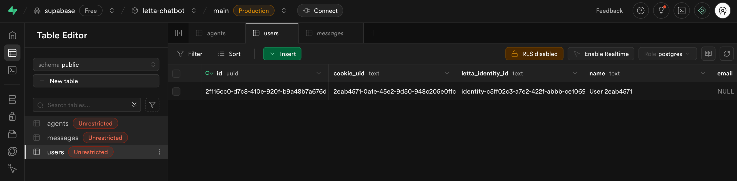Click Enable Realtime for this table
Viewport: 737px width, 181px height.
pos(601,53)
